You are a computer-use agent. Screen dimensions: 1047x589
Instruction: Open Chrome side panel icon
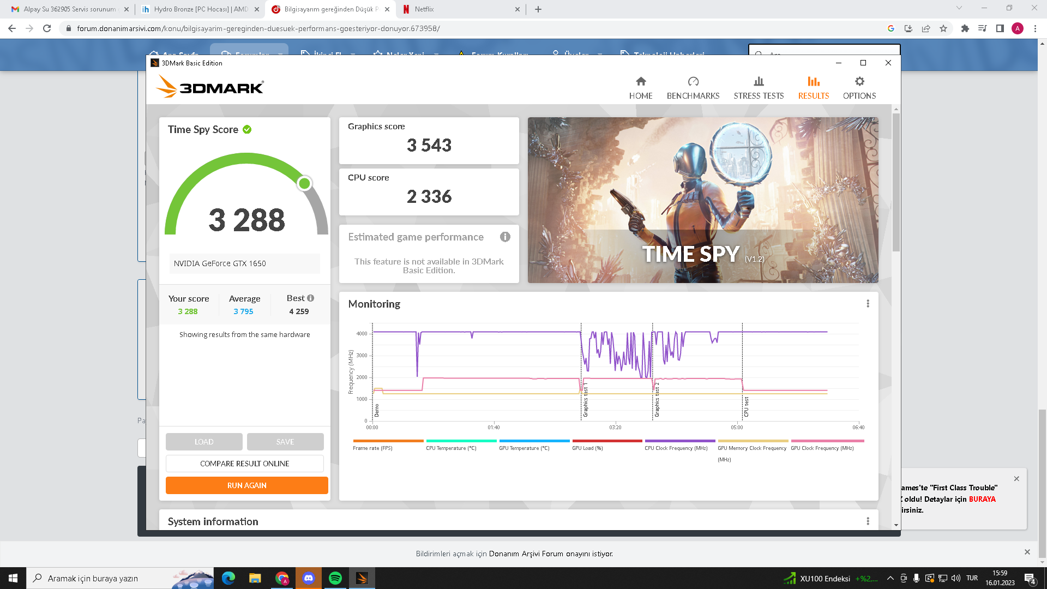point(1000,28)
